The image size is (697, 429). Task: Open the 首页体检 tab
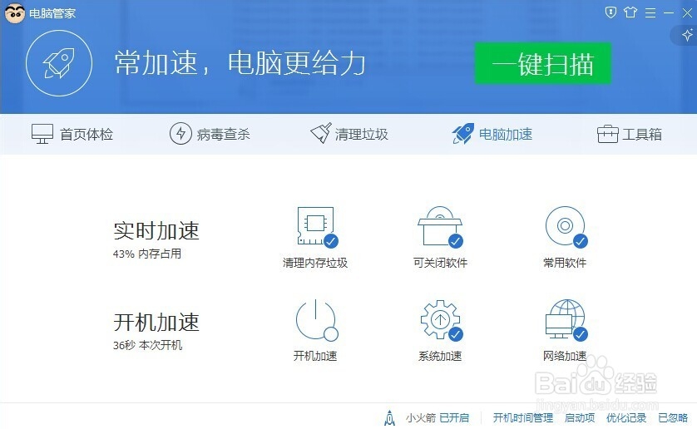[x=72, y=134]
